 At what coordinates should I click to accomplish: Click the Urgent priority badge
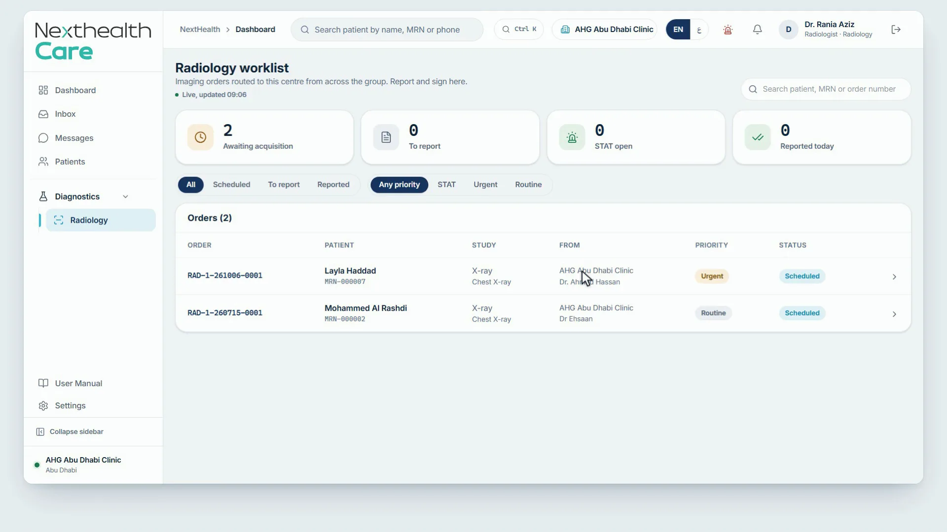pos(712,276)
